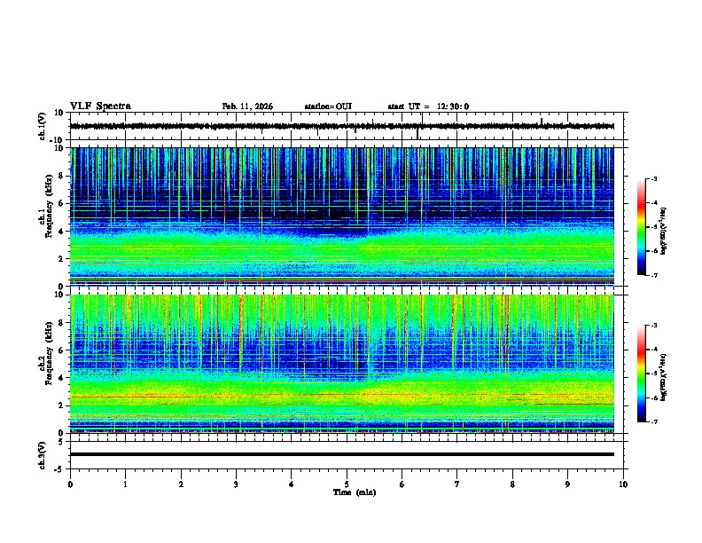
Task: Click inside the ch.1 spectrogram panel
Action: (x=342, y=216)
